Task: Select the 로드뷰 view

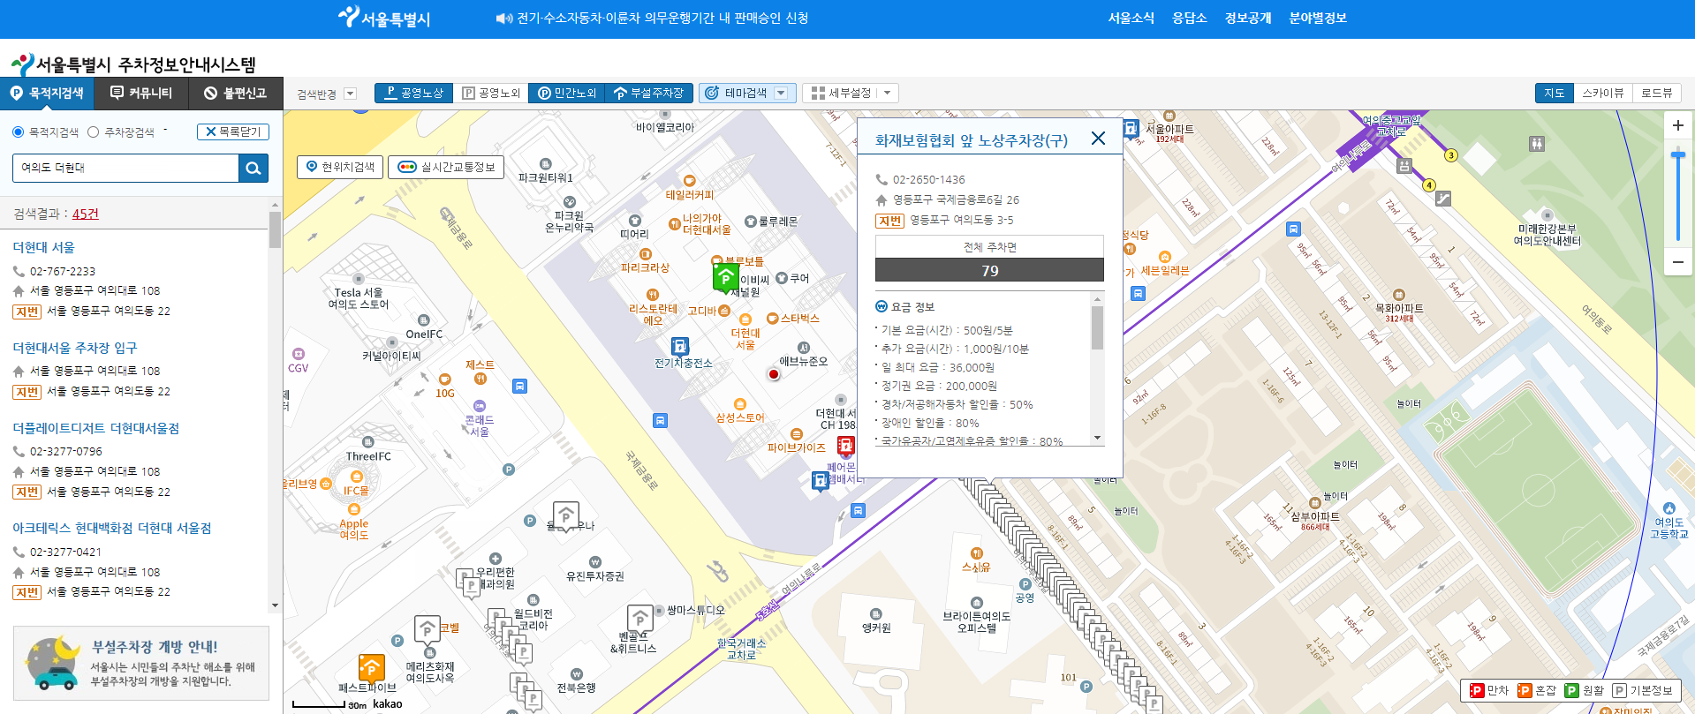Action: point(1656,93)
